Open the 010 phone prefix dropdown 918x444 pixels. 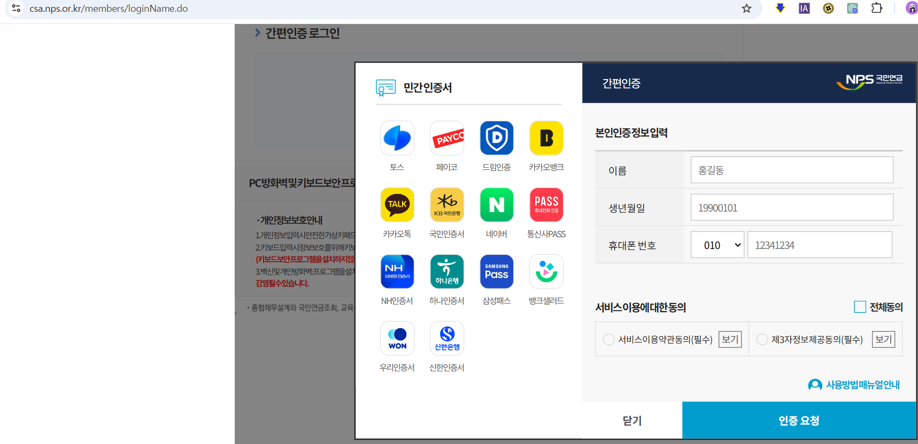click(718, 245)
